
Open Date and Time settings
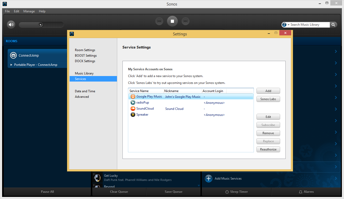[85, 91]
